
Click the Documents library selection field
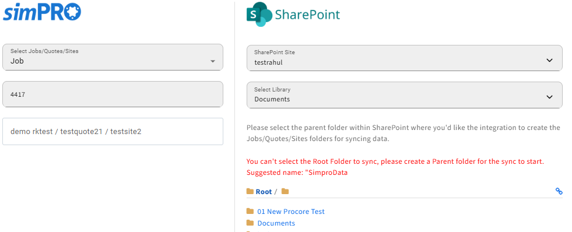click(x=405, y=95)
